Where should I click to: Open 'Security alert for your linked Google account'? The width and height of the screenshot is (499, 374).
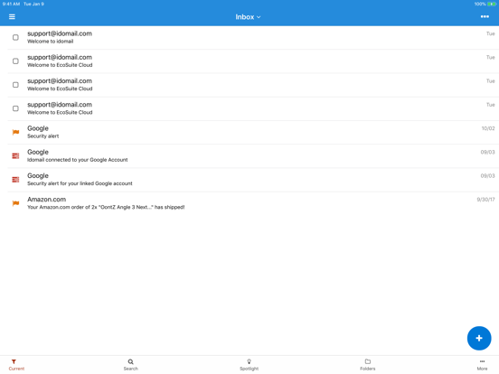(x=253, y=180)
